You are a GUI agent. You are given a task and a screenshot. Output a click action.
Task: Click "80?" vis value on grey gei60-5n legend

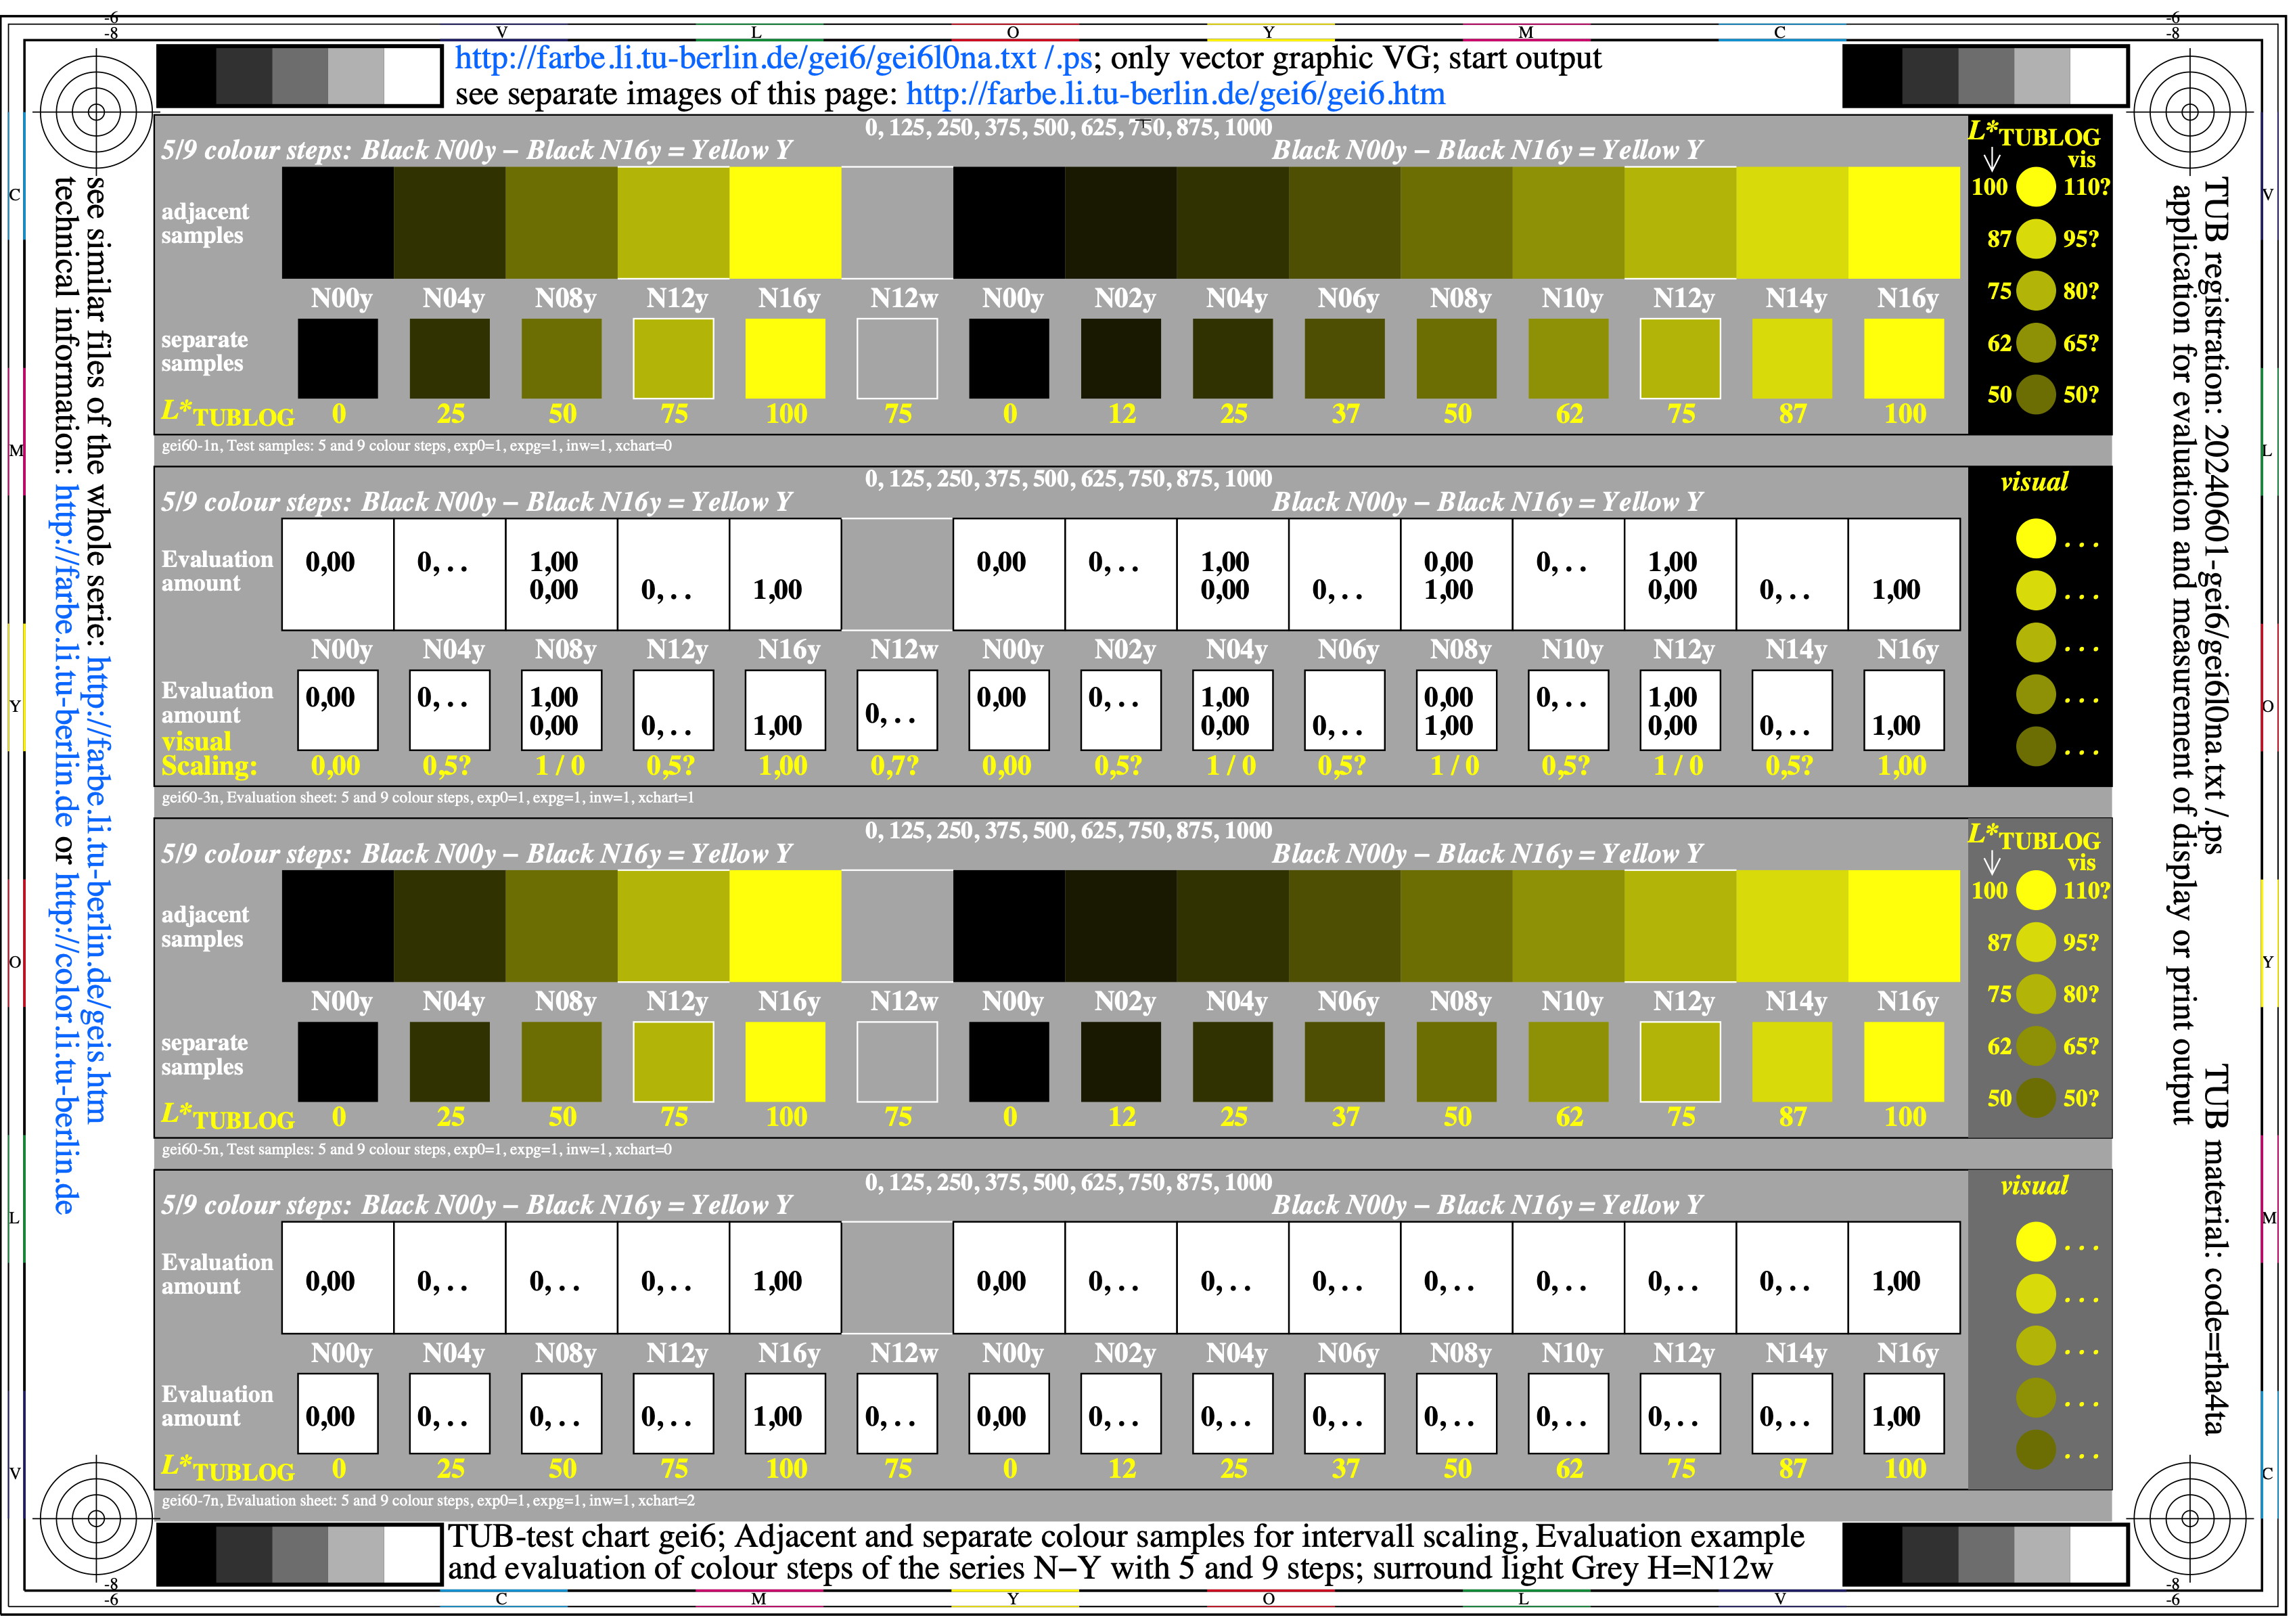[2081, 994]
